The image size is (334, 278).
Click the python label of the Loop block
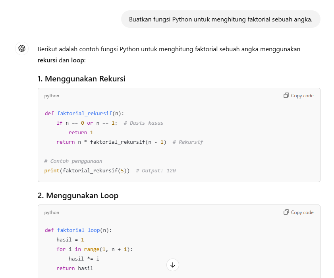[52, 212]
